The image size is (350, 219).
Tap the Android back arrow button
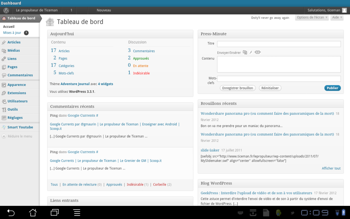click(x=11, y=212)
